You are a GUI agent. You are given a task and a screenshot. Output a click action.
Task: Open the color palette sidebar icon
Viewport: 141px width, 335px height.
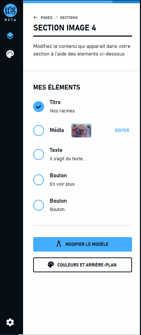tap(10, 54)
